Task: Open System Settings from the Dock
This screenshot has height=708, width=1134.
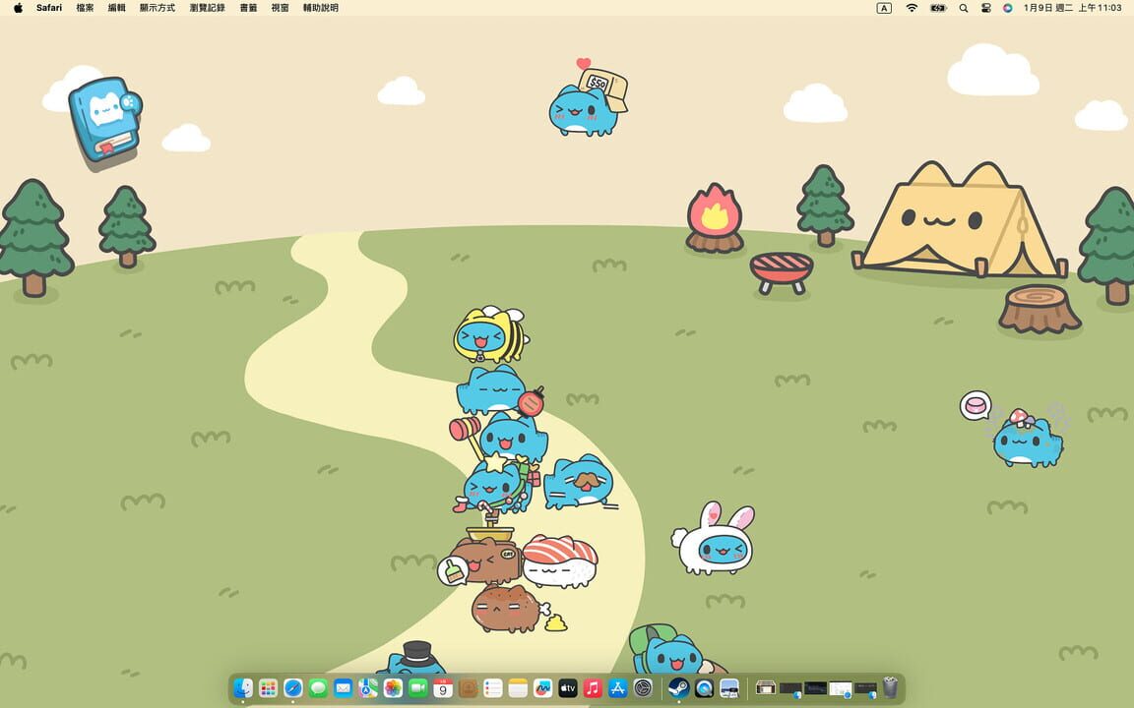Action: point(644,688)
